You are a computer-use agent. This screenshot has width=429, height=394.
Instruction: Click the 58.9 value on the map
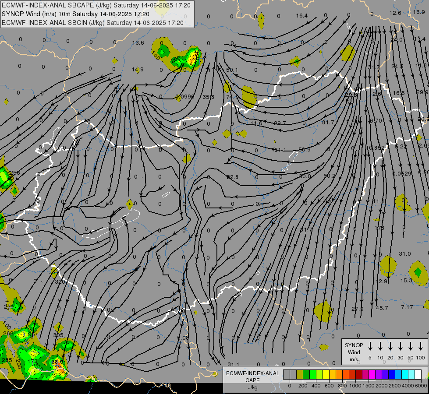[304, 150]
